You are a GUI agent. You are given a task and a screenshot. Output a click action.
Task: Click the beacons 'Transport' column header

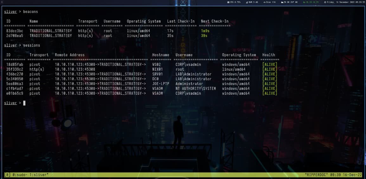coord(87,21)
